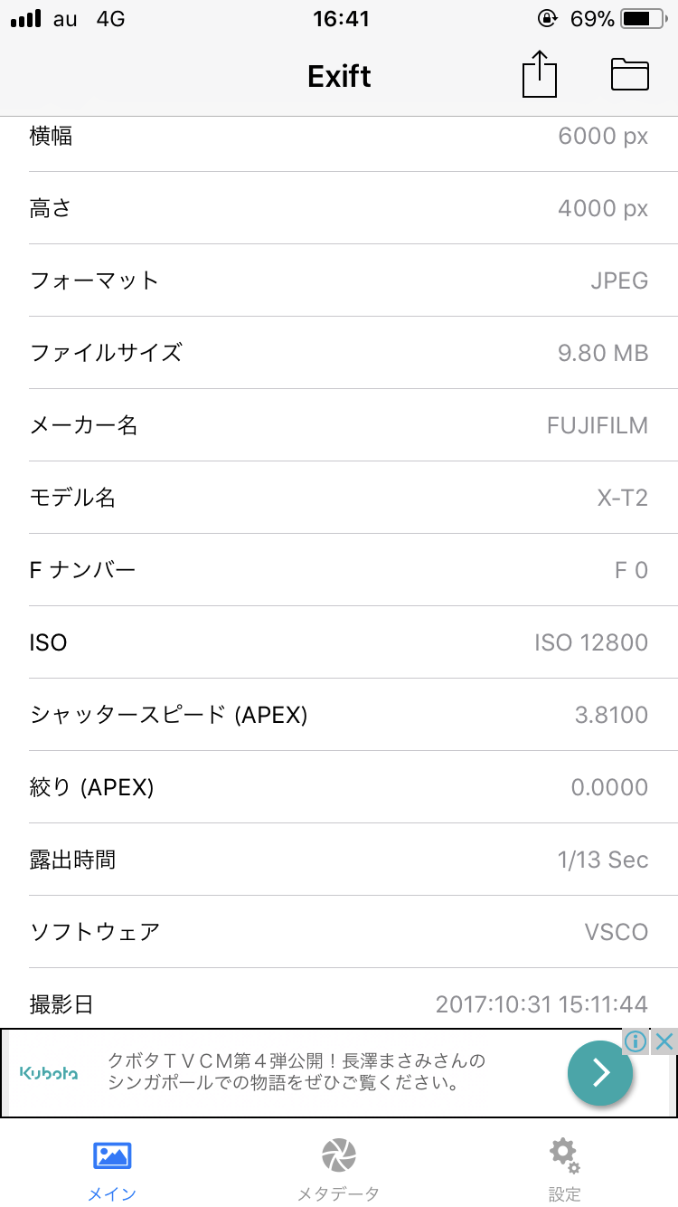This screenshot has height=1207, width=678.
Task: Tap the teal arrow on the Kubota ad
Action: [x=599, y=1073]
